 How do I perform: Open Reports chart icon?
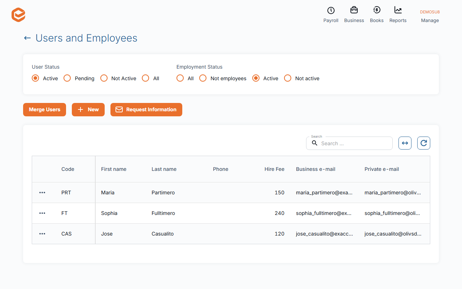click(398, 10)
